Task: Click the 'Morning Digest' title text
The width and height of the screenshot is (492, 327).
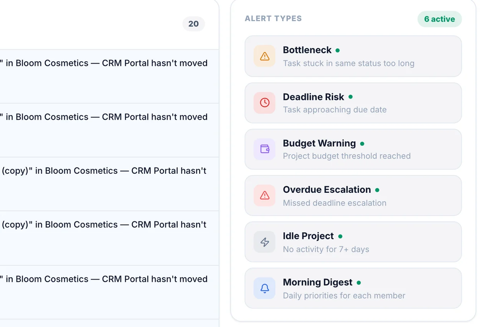Action: (317, 282)
